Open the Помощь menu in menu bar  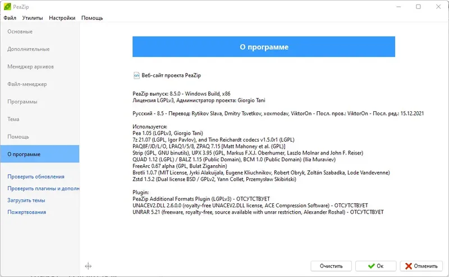(x=92, y=18)
